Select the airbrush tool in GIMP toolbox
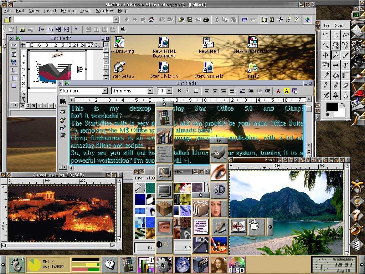The image size is (365, 274). [x=325, y=95]
